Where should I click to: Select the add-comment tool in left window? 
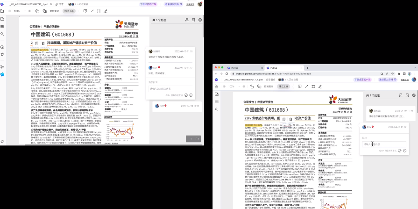tap(85, 11)
